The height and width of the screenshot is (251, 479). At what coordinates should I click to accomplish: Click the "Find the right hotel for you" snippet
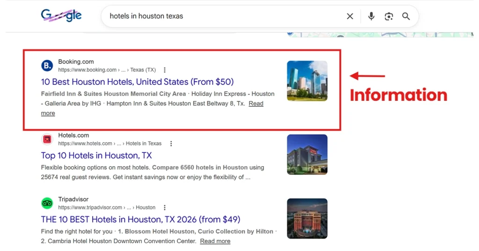[159, 237]
